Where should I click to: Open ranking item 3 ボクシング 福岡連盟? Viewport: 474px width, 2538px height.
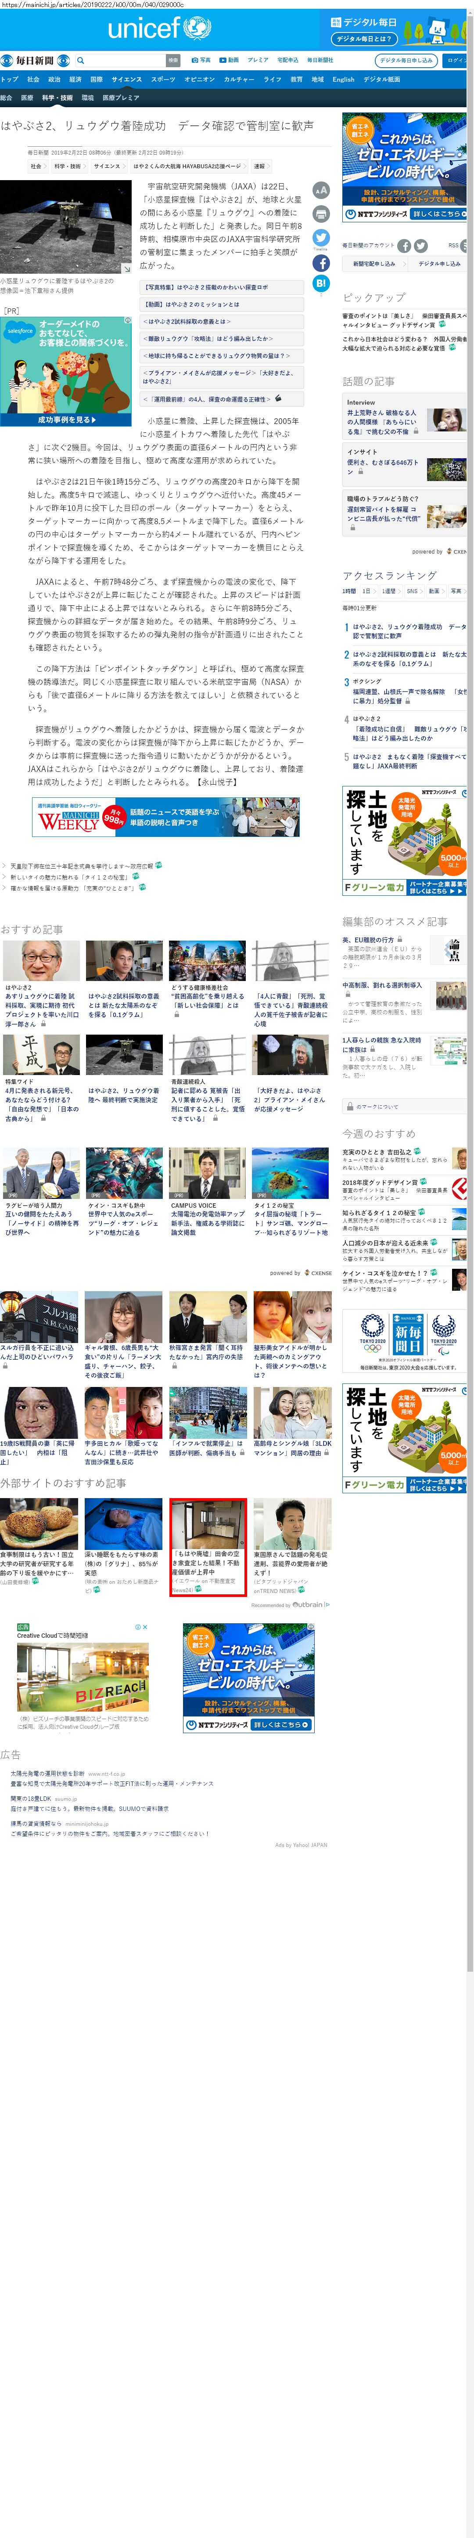409,691
